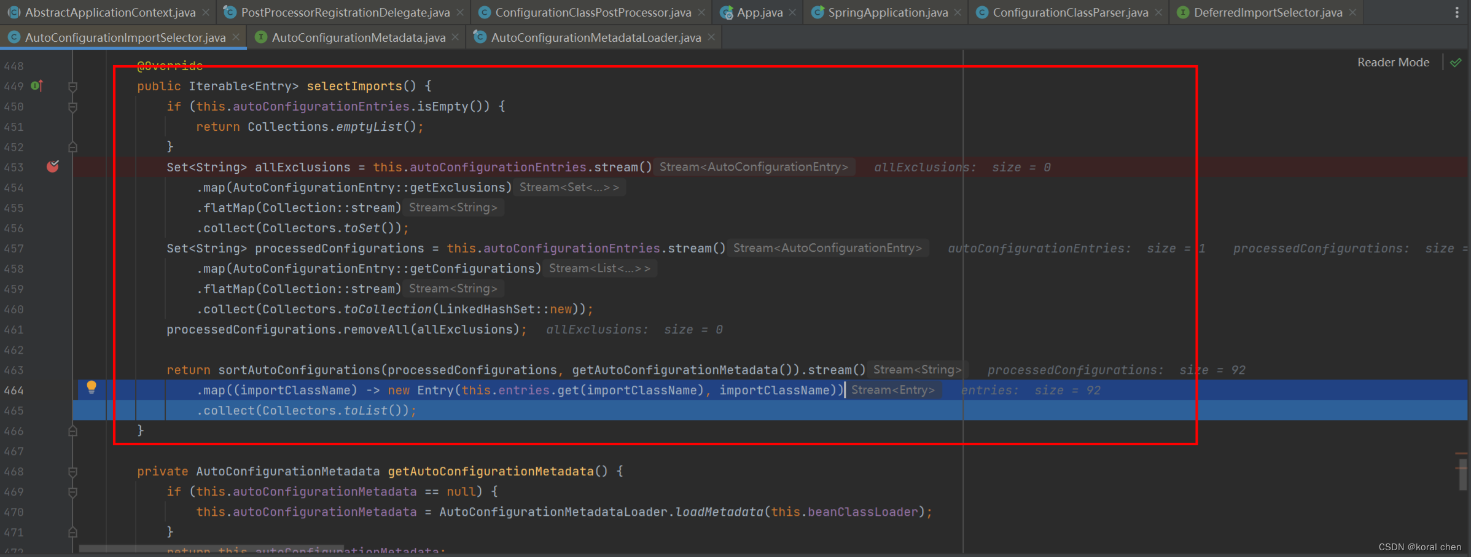Open the SpringApplication.java tab

(888, 12)
